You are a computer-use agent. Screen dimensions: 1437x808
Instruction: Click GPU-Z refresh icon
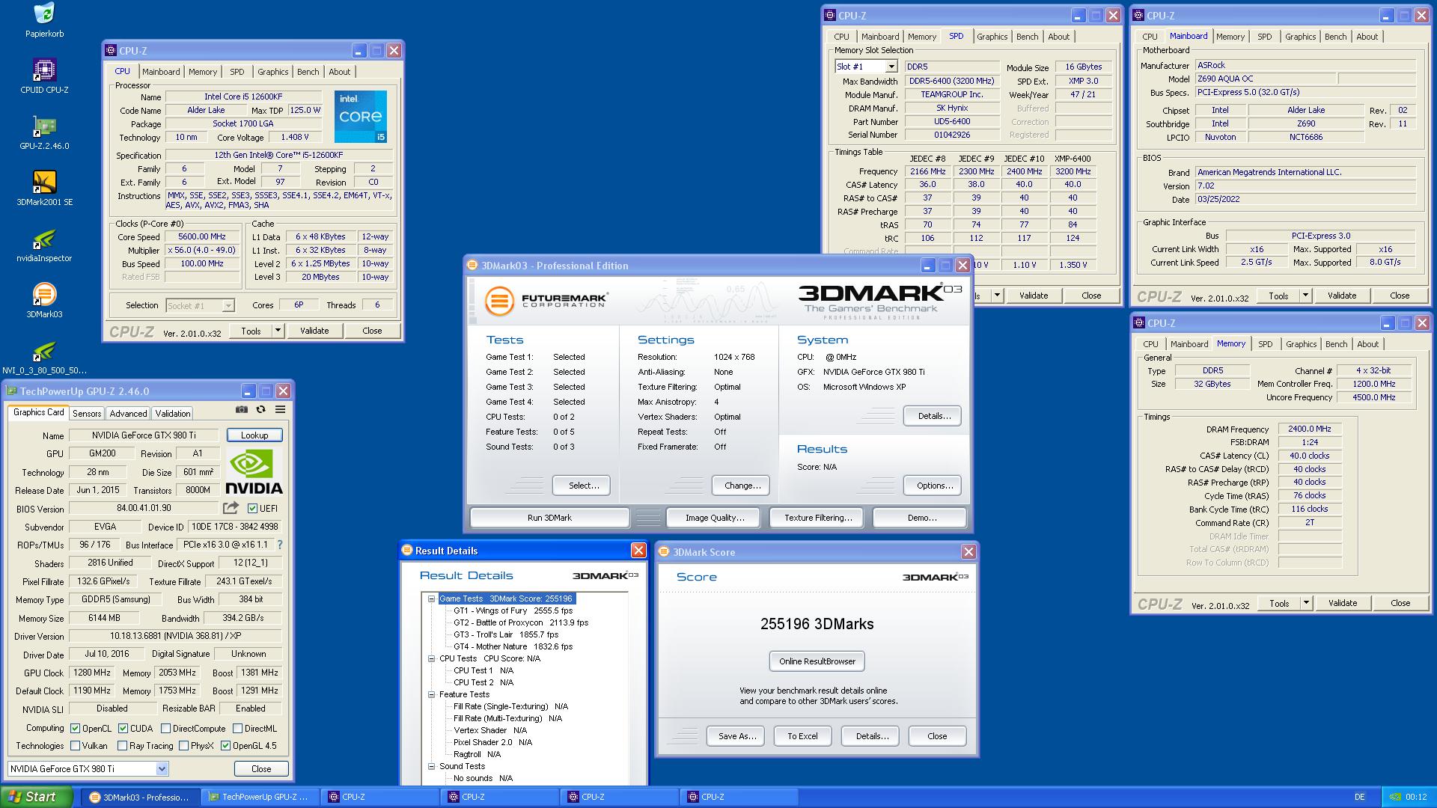(260, 409)
